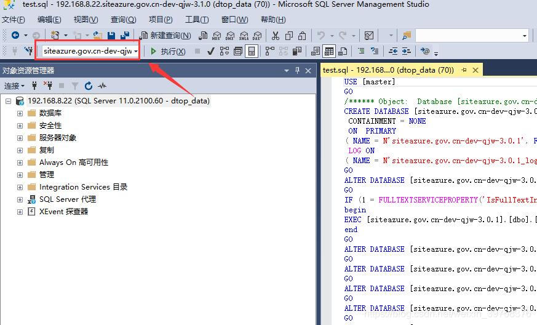This screenshot has height=325, width=537.
Task: Click the New Project toolbar icon
Action: pos(55,35)
